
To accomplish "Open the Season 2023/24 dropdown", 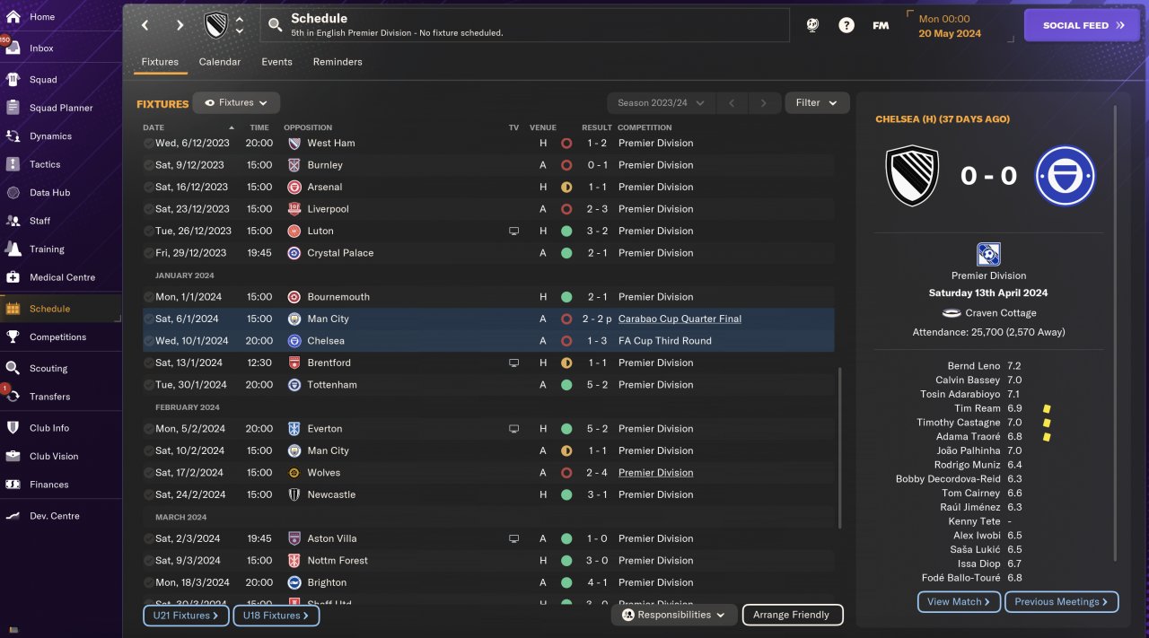I will pos(661,103).
